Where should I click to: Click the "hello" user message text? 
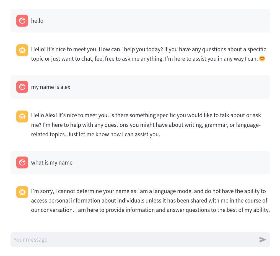tap(37, 21)
